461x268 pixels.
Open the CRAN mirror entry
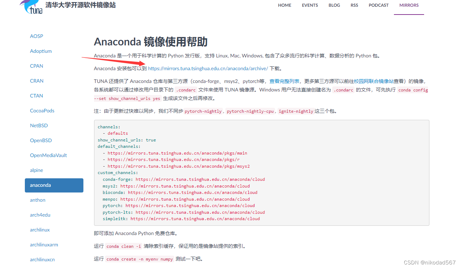tap(37, 80)
